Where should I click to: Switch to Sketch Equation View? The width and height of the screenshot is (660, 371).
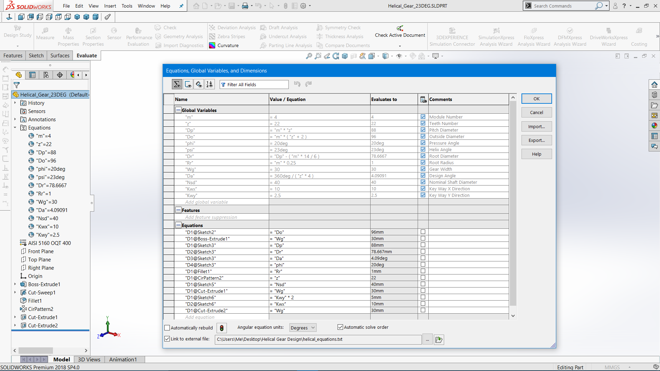pyautogui.click(x=188, y=85)
